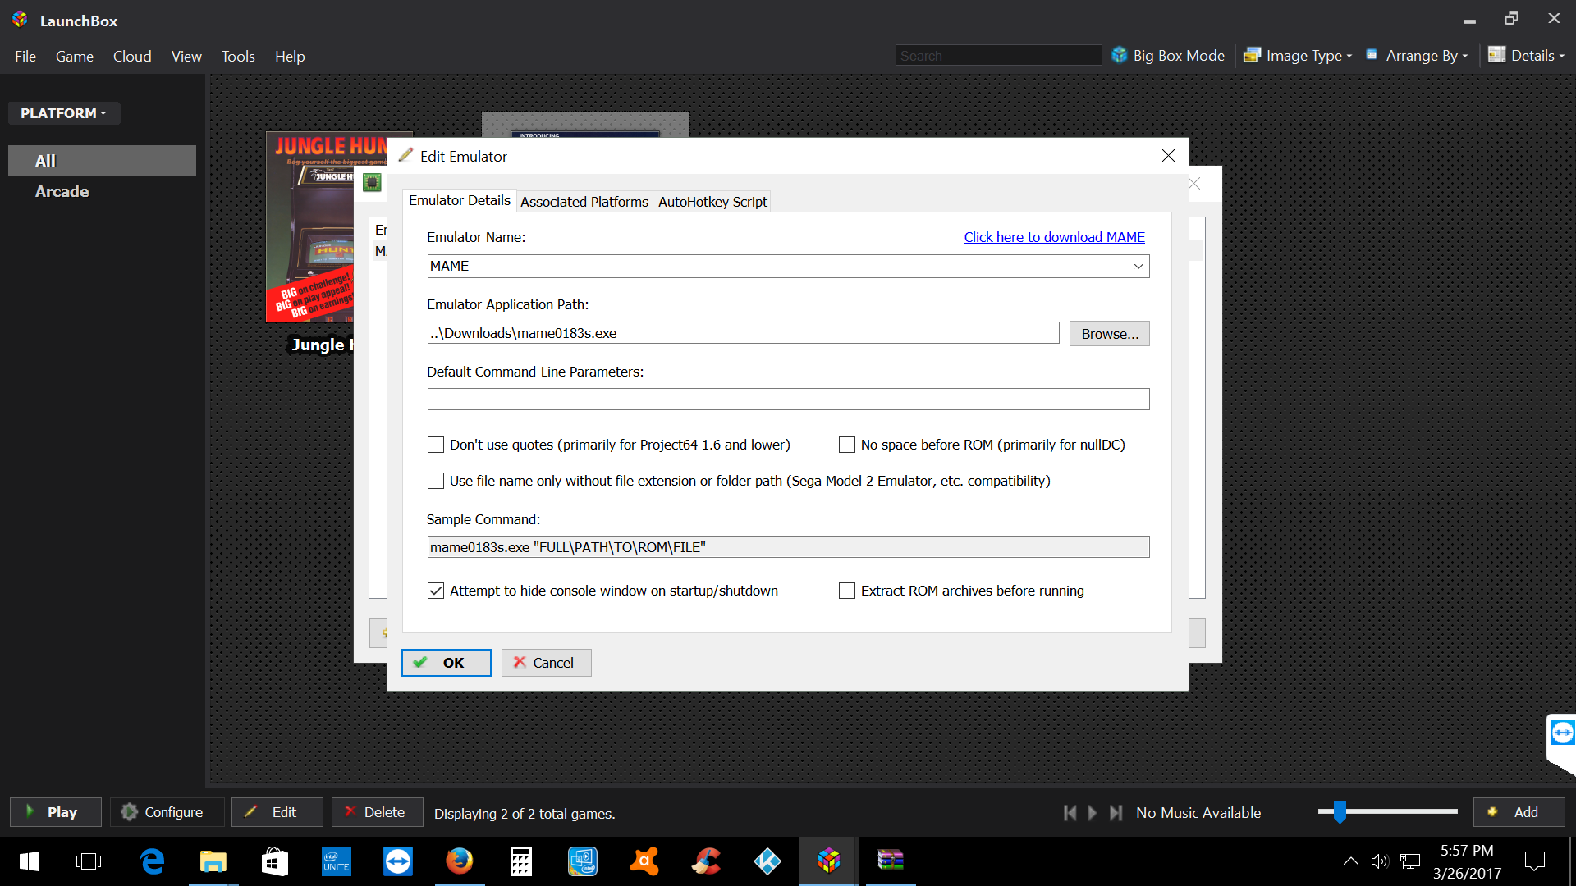
Task: Click the Emulator Application Path field
Action: [744, 333]
